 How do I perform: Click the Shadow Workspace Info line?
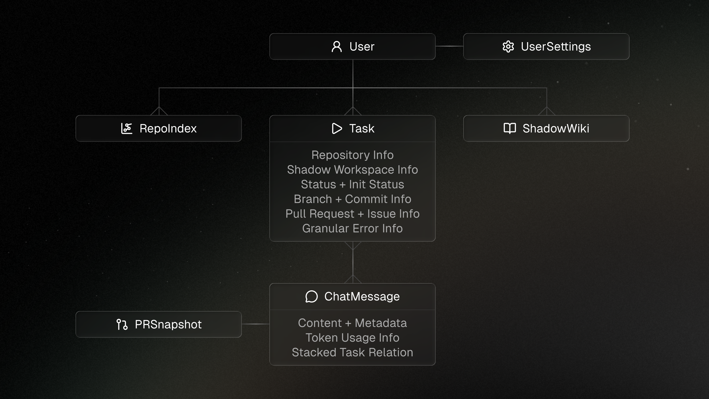point(353,170)
